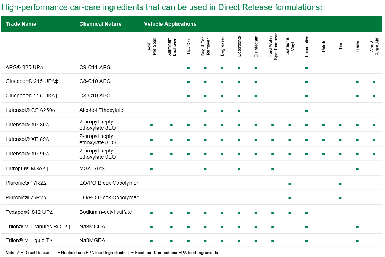Click Lutensol XP 80 Polish marker

(323, 125)
